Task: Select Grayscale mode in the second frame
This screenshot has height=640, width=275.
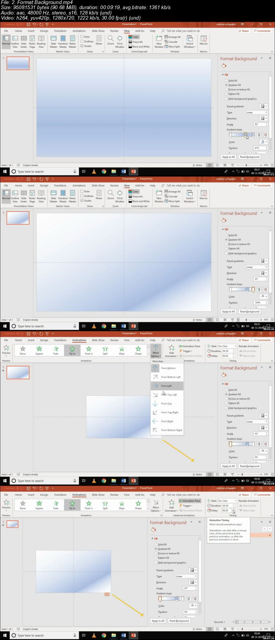Action: (135, 196)
